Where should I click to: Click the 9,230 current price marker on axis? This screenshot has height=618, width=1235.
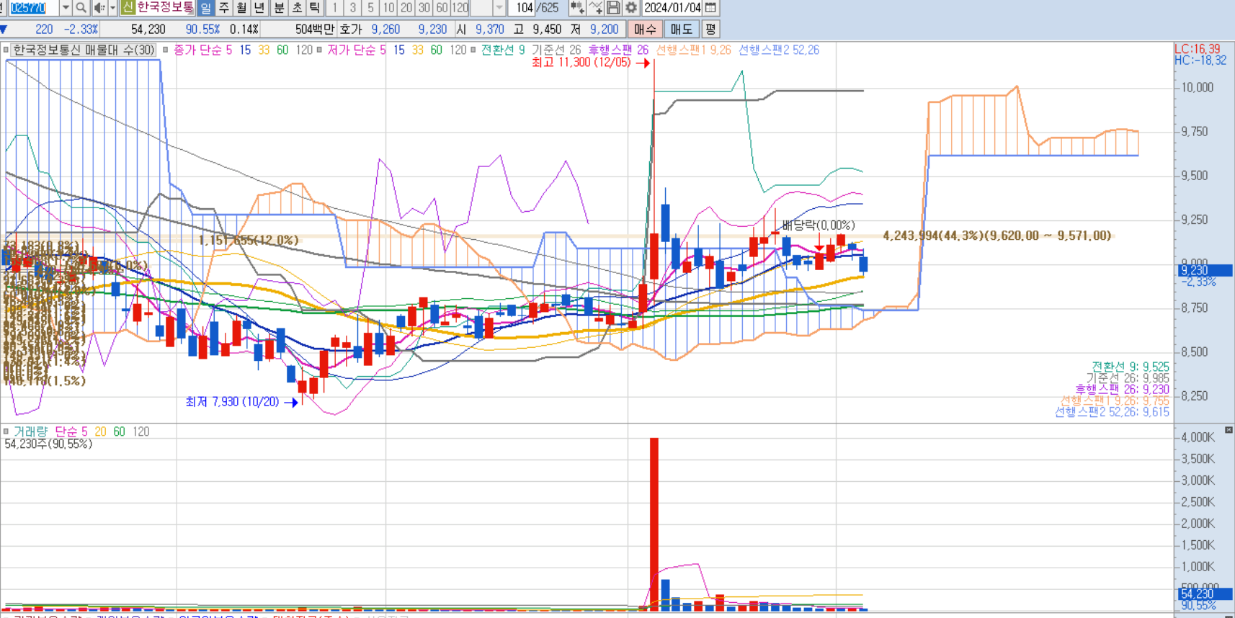click(1205, 271)
